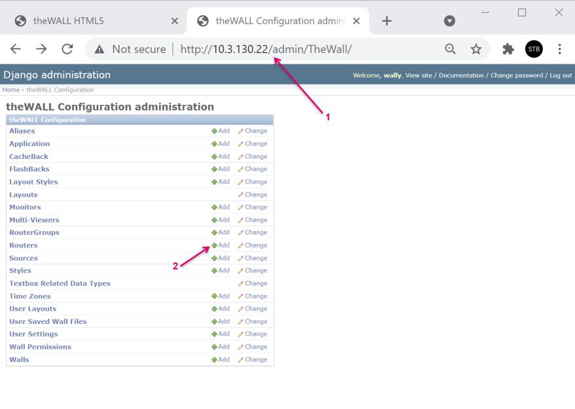
Task: Click the Log out link
Action: [561, 75]
